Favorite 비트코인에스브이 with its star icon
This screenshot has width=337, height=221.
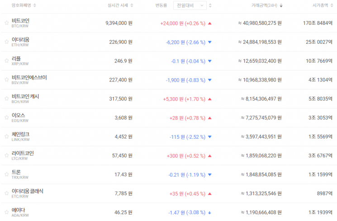(7, 80)
